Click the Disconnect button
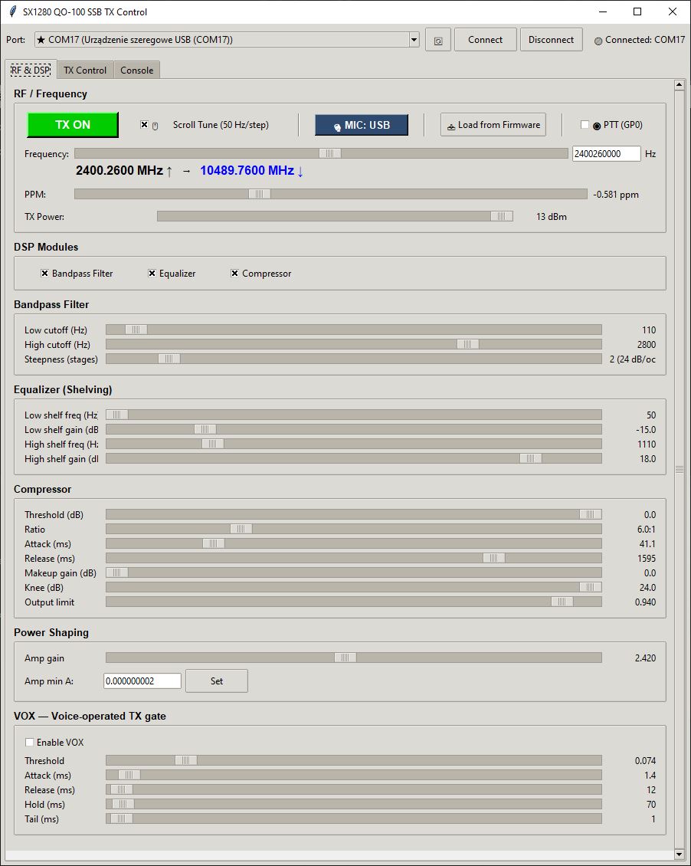Viewport: 691px width, 866px height. tap(551, 40)
